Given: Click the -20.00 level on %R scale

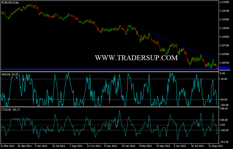Looking at the screenshot, I should pyautogui.click(x=224, y=79).
